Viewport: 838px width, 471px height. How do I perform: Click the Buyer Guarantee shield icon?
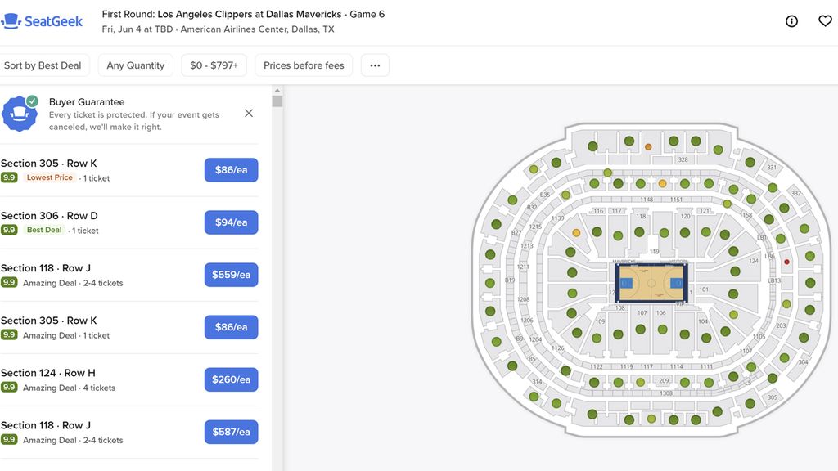pyautogui.click(x=20, y=113)
